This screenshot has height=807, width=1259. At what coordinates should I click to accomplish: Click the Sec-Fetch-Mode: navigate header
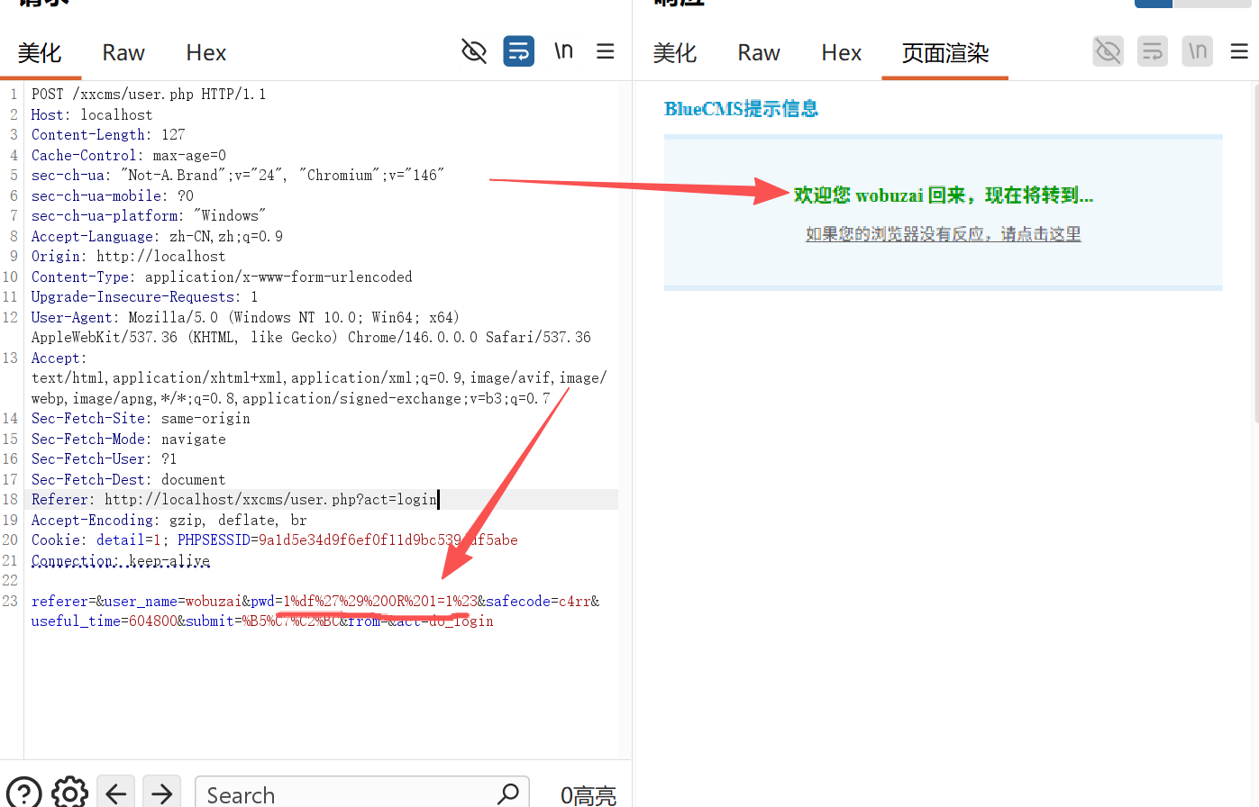129,440
